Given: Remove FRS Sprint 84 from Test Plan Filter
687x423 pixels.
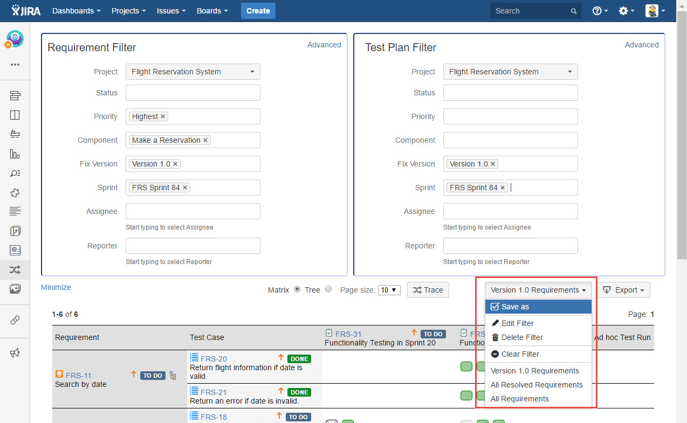Looking at the screenshot, I should pyautogui.click(x=503, y=188).
